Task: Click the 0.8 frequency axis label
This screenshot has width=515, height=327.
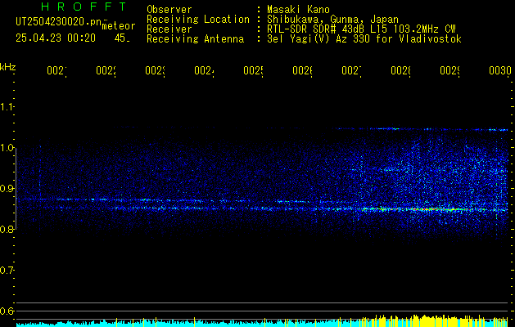Action: coord(7,229)
